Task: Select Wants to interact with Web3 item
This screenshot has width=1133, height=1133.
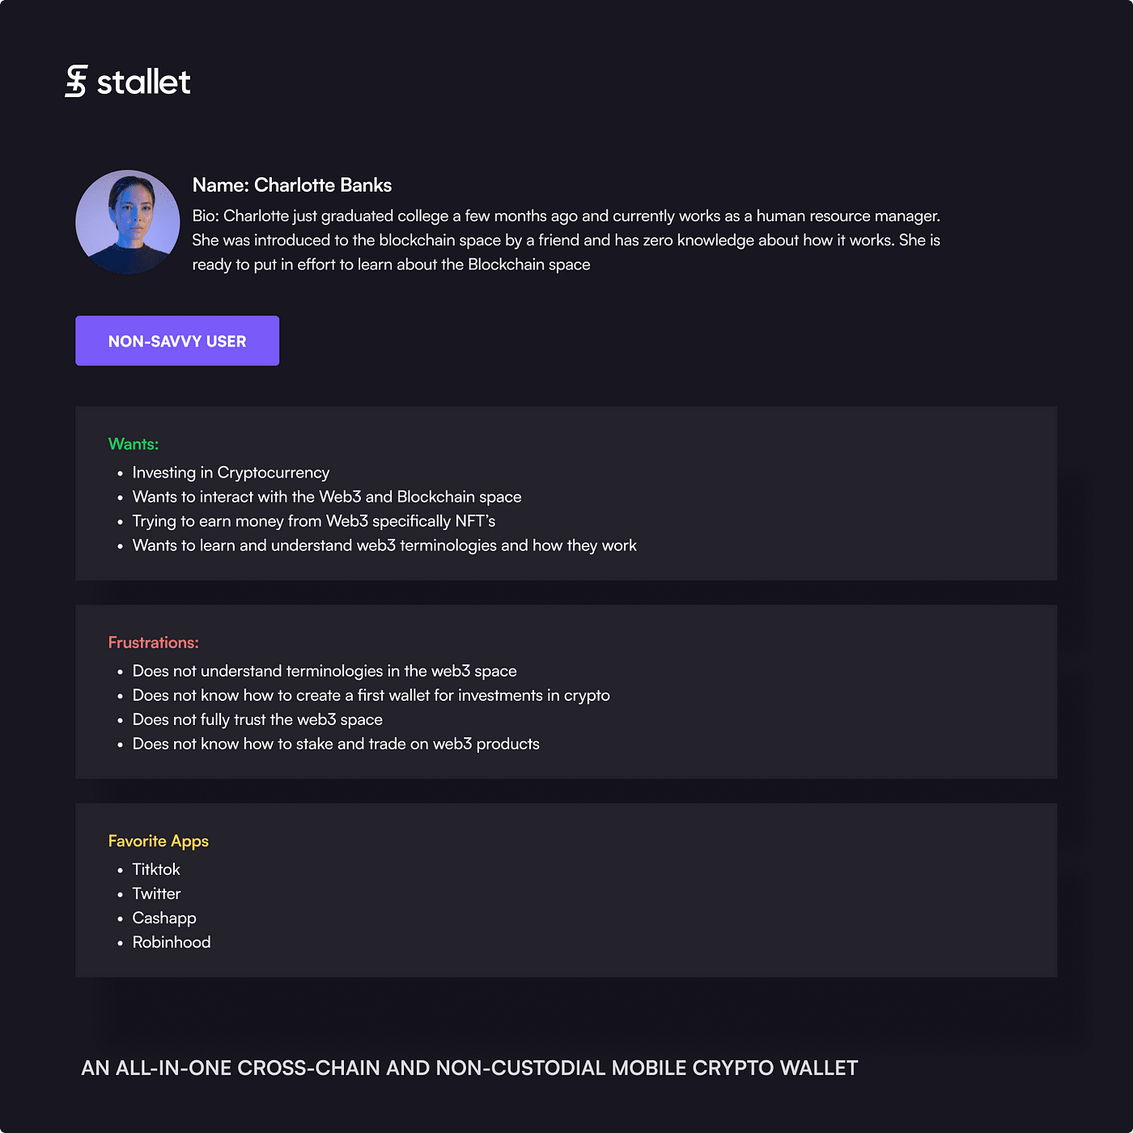Action: (x=327, y=497)
